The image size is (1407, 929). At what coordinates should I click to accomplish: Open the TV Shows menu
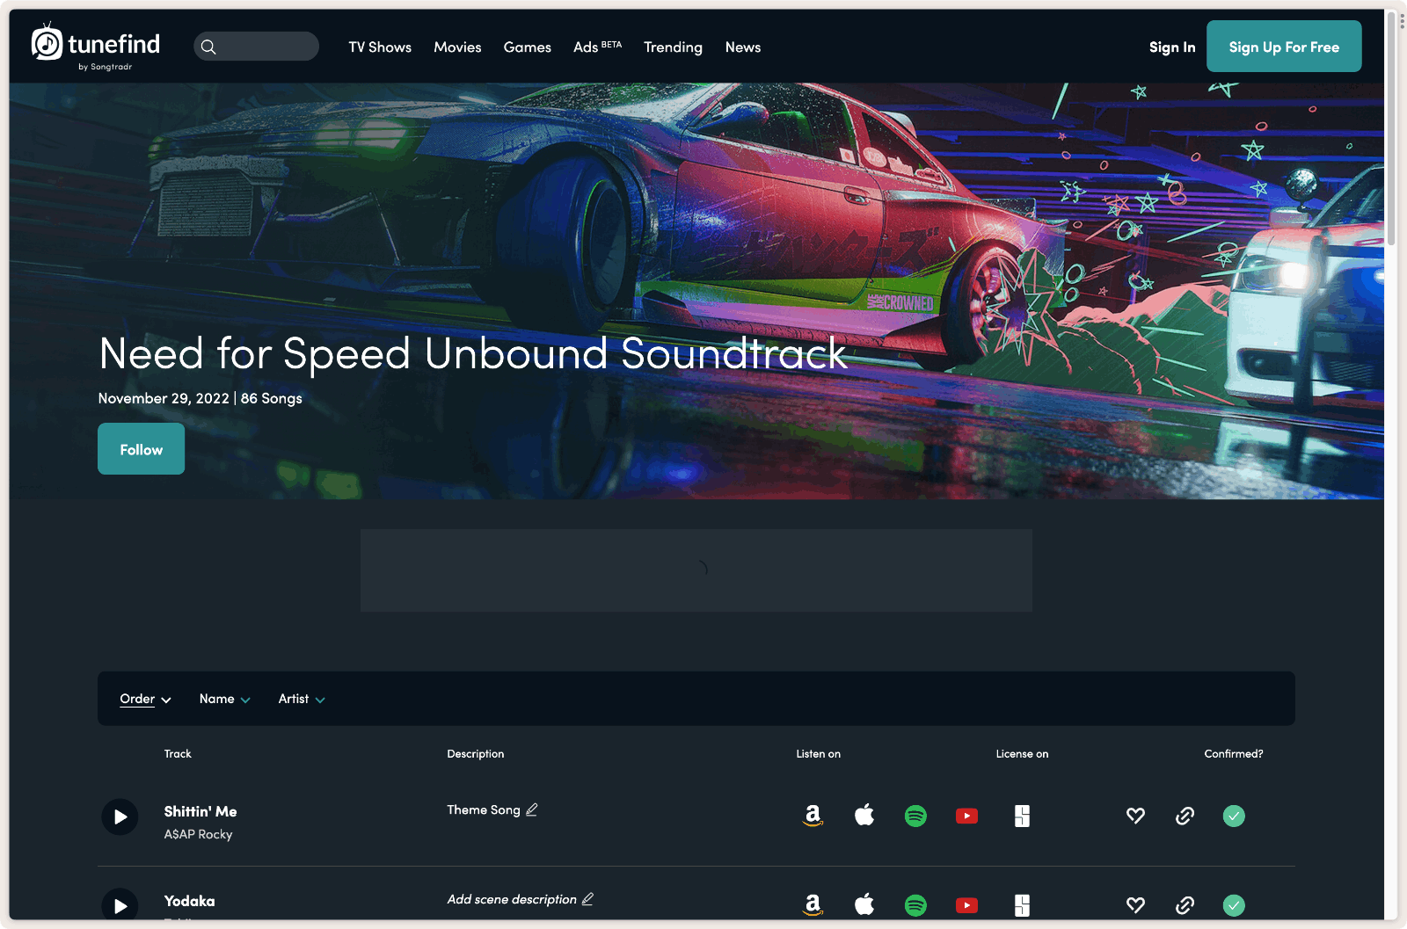coord(380,47)
